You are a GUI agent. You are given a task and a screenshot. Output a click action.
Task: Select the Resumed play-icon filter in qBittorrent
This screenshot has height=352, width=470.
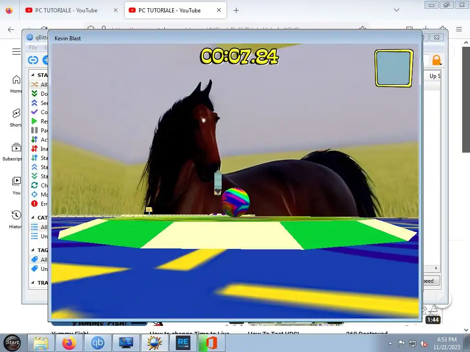click(x=39, y=121)
